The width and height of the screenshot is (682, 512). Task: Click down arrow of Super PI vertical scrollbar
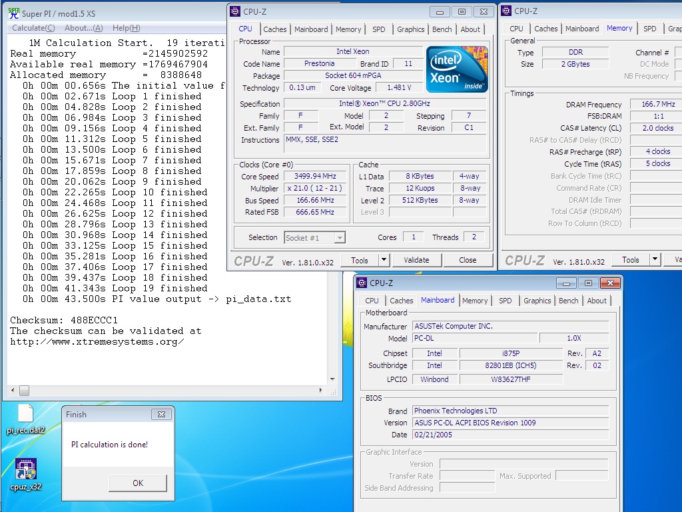coord(332,379)
